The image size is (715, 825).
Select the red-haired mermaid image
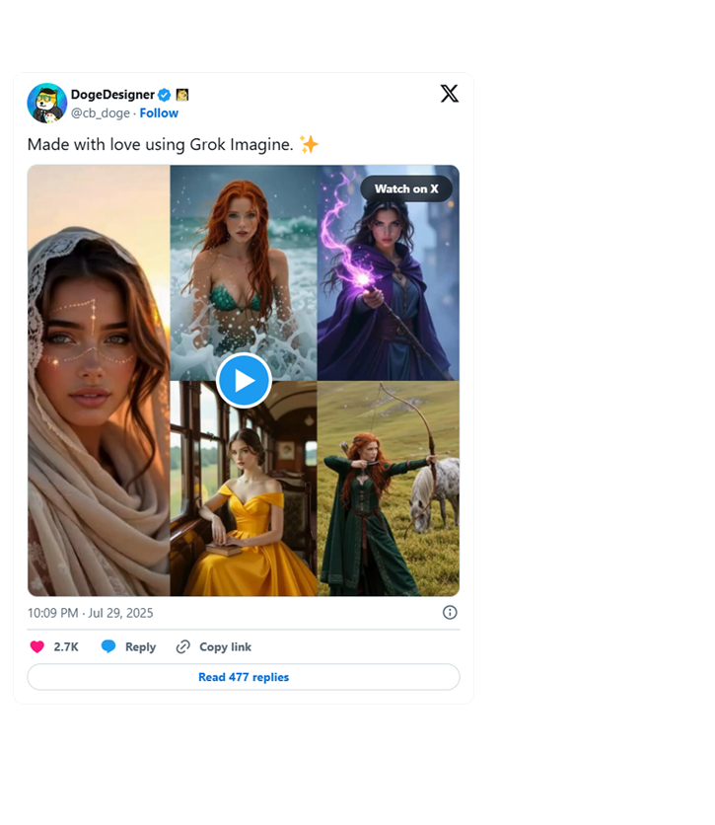244,257
